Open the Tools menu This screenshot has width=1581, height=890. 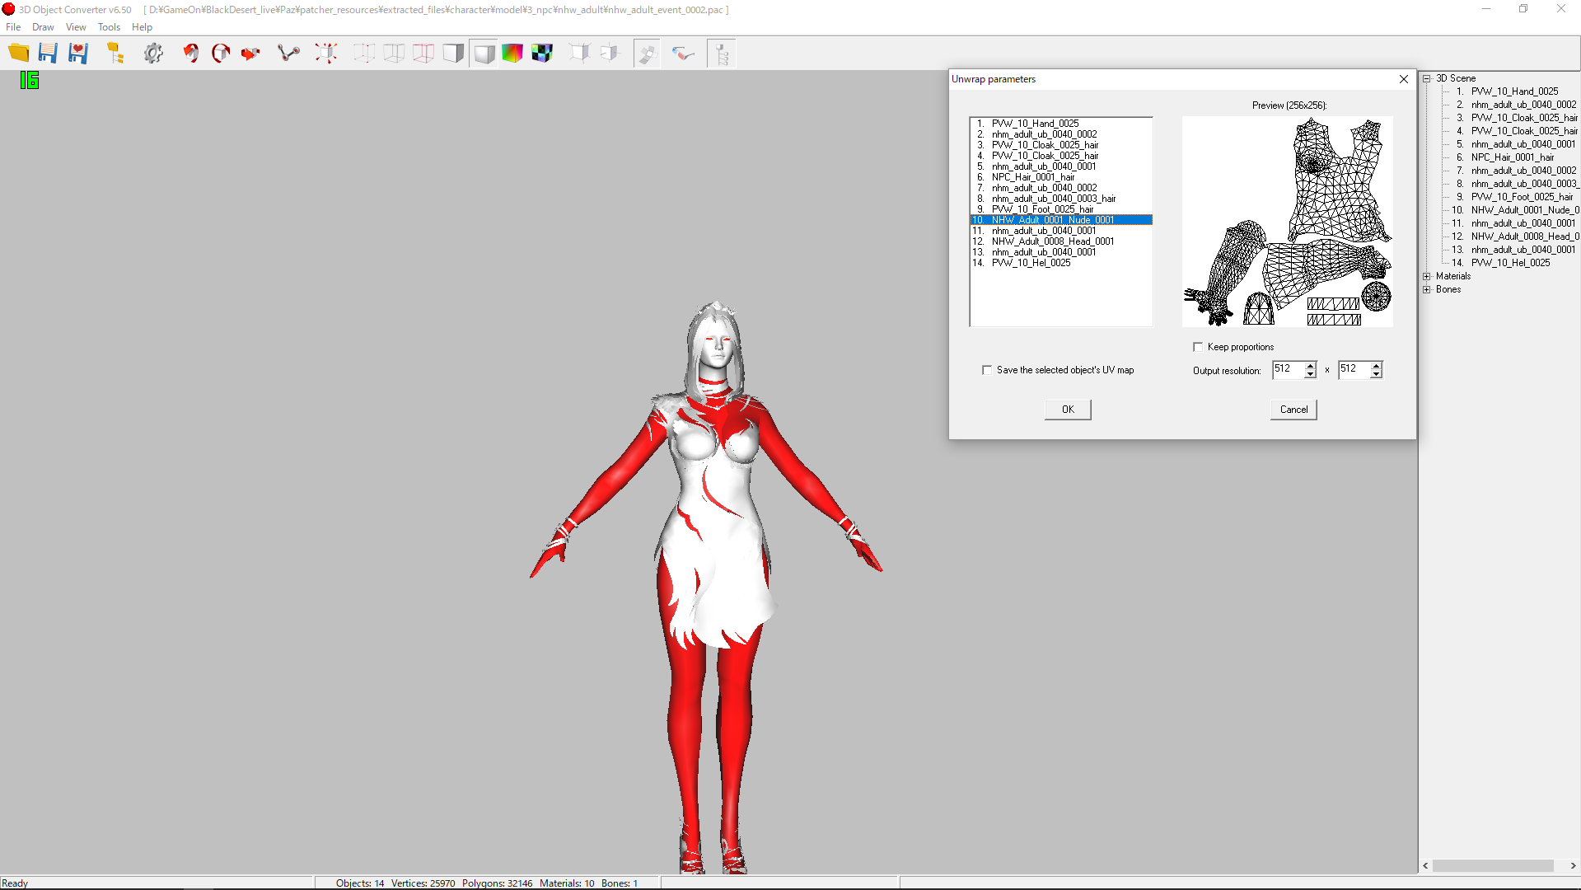click(x=109, y=27)
